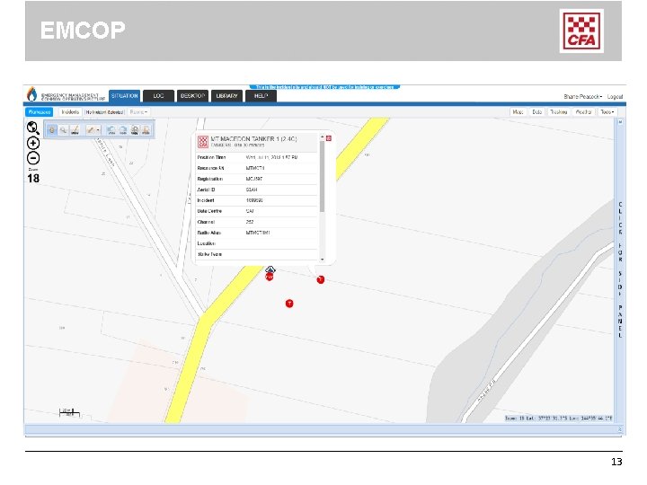This screenshot has width=647, height=485.
Task: Click the icon atop the side panel strip
Action: [x=620, y=122]
